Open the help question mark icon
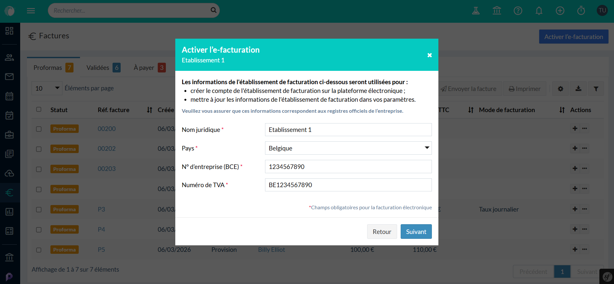The width and height of the screenshot is (614, 284). coord(518,11)
